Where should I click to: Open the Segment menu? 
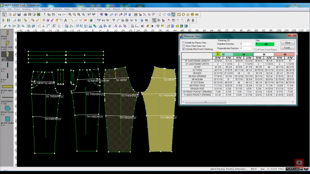pyautogui.click(x=46, y=9)
